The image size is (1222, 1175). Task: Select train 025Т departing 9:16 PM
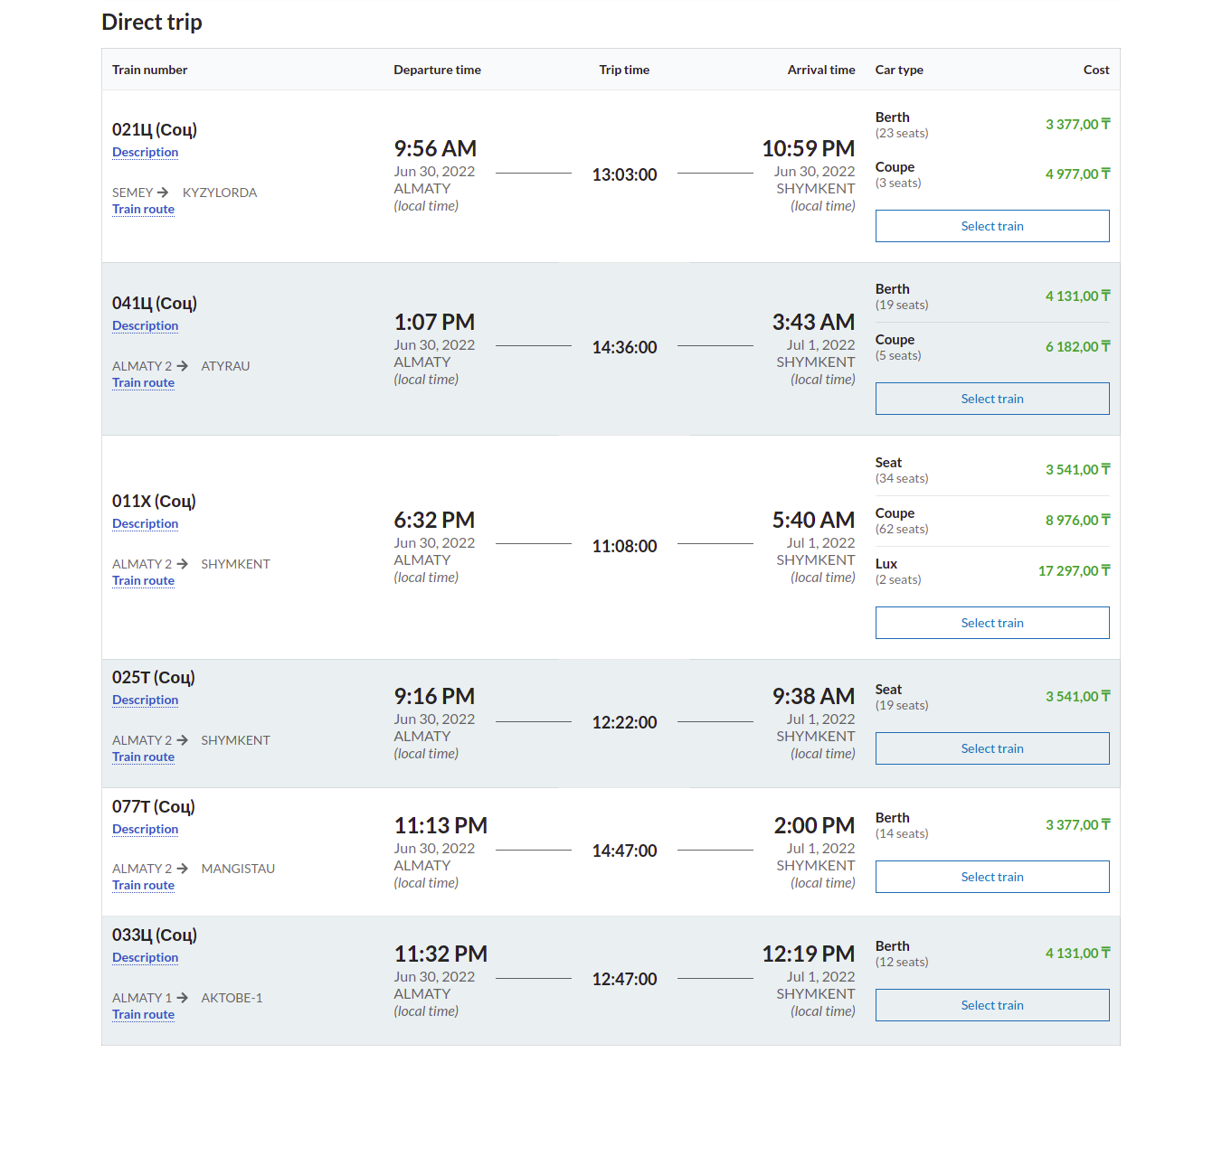click(x=991, y=748)
